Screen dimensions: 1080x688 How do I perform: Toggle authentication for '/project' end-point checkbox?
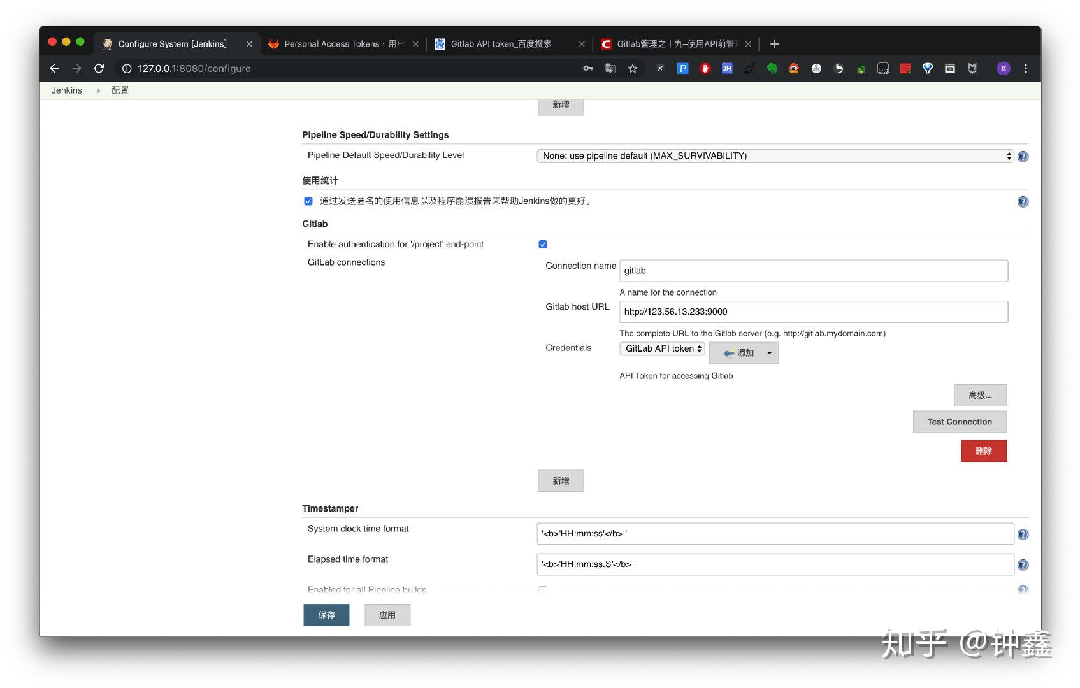click(x=543, y=245)
